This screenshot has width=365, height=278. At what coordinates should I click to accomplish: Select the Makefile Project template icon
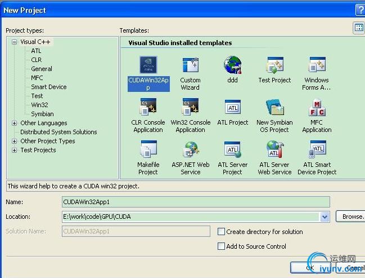[148, 149]
